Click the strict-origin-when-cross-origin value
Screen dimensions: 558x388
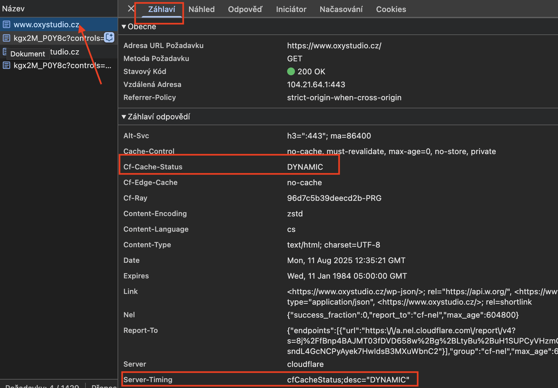344,98
